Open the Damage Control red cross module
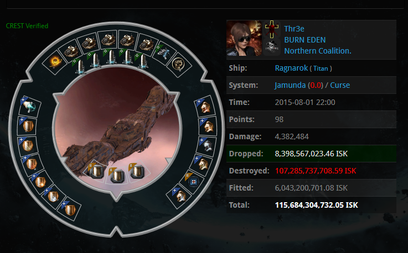This screenshot has height=253, width=408. coord(193,182)
